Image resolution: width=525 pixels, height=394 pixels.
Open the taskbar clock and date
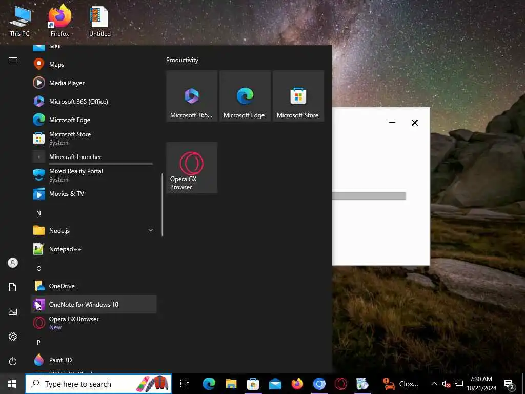(481, 384)
